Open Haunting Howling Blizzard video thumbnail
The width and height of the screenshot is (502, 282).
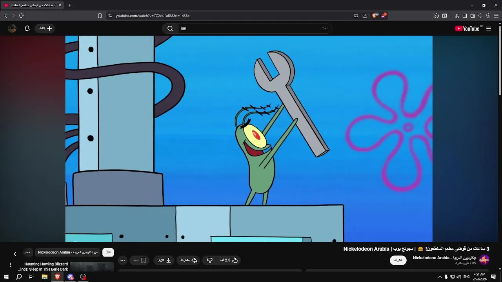pyautogui.click(x=92, y=267)
